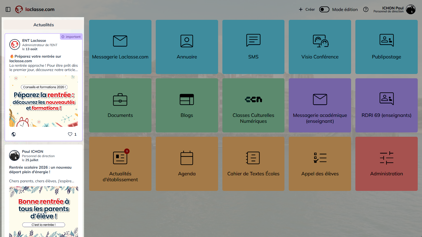Screen dimensions: 422x237
Task: Click the Créer button
Action: 307,9
